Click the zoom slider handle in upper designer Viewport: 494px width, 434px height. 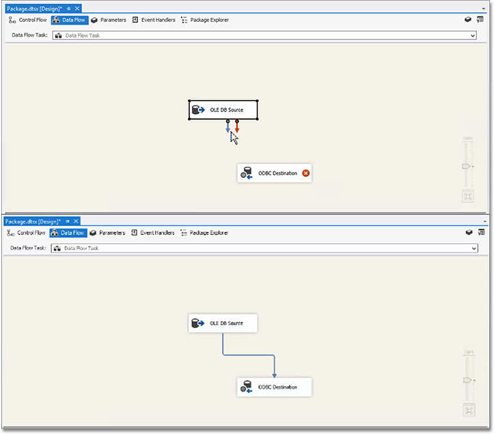pyautogui.click(x=467, y=166)
